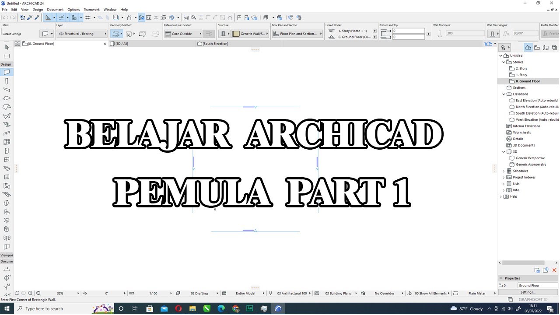Select the Marquee tool in the toolbox

tap(7, 56)
